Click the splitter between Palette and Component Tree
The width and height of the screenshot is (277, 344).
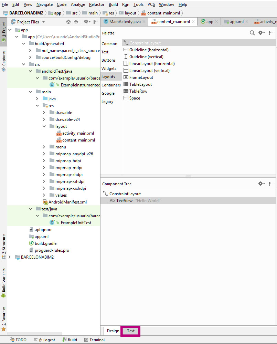coord(188,176)
